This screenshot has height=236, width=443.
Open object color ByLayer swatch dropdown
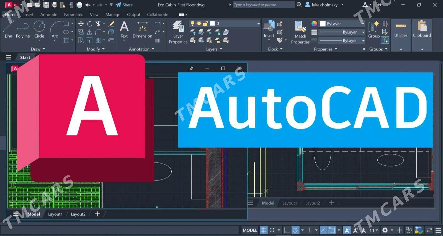pyautogui.click(x=342, y=24)
